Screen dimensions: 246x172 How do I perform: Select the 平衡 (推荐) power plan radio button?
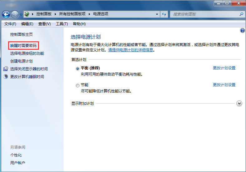tap(78, 68)
